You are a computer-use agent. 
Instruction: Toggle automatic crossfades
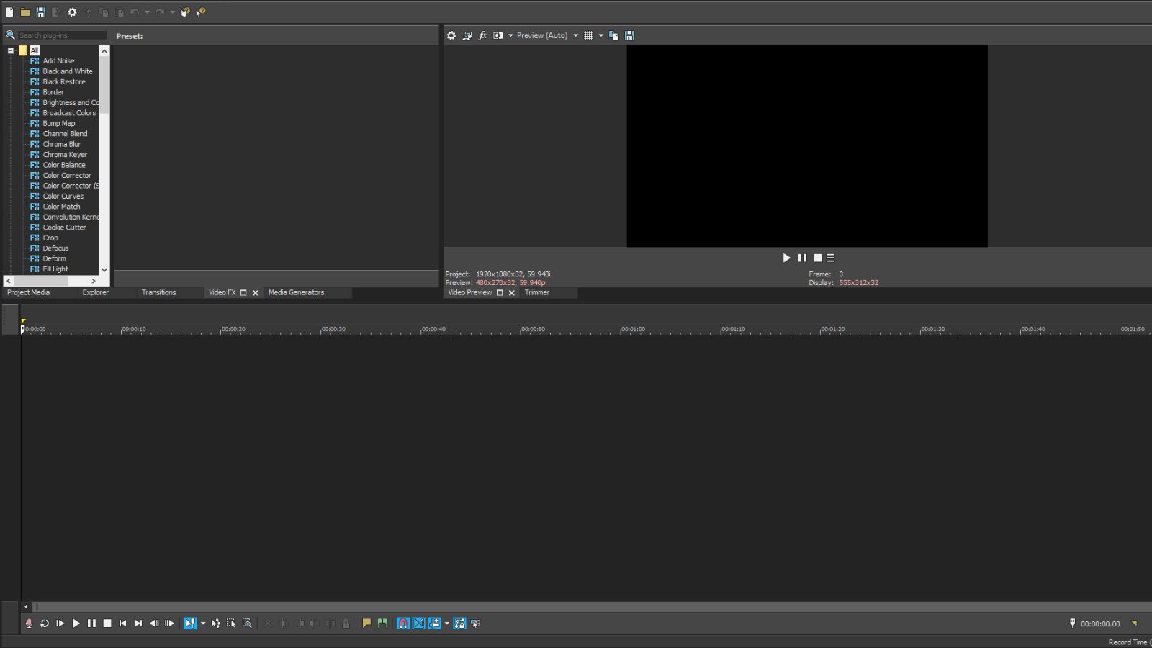(418, 624)
